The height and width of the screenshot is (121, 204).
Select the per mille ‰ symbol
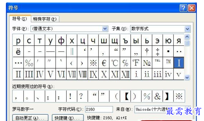click(x=29, y=63)
